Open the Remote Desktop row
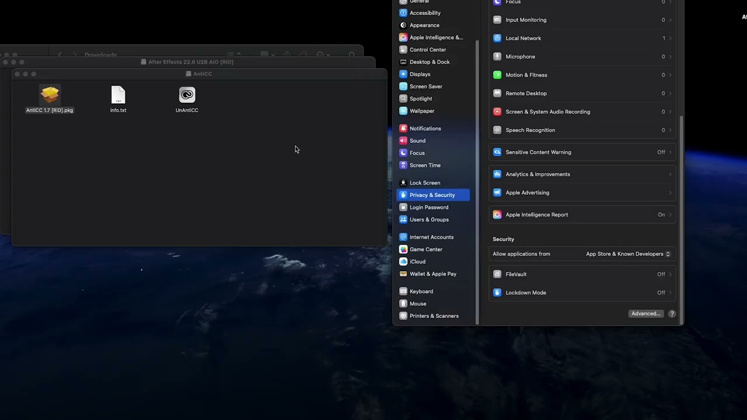Image resolution: width=747 pixels, height=420 pixels. coord(582,93)
